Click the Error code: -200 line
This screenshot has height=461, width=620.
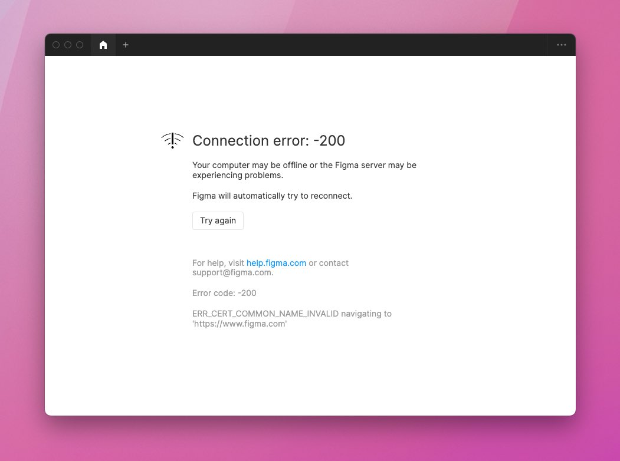coord(224,293)
